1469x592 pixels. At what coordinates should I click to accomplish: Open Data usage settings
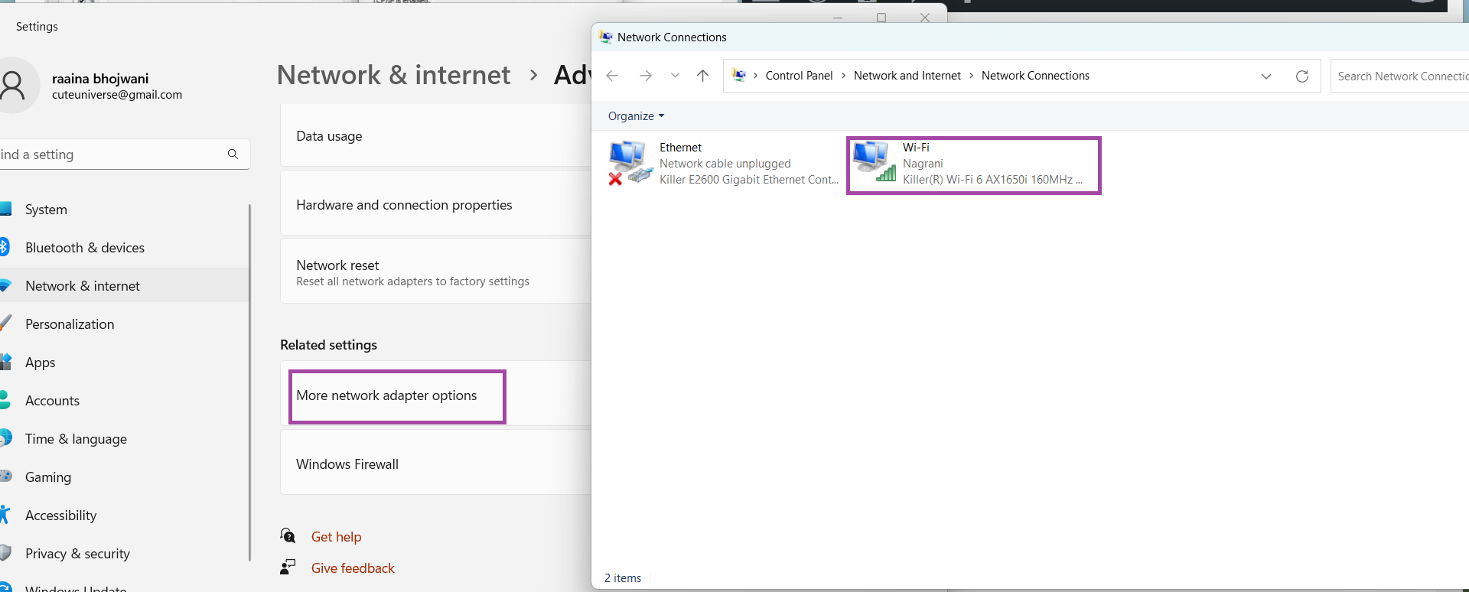[x=436, y=136]
